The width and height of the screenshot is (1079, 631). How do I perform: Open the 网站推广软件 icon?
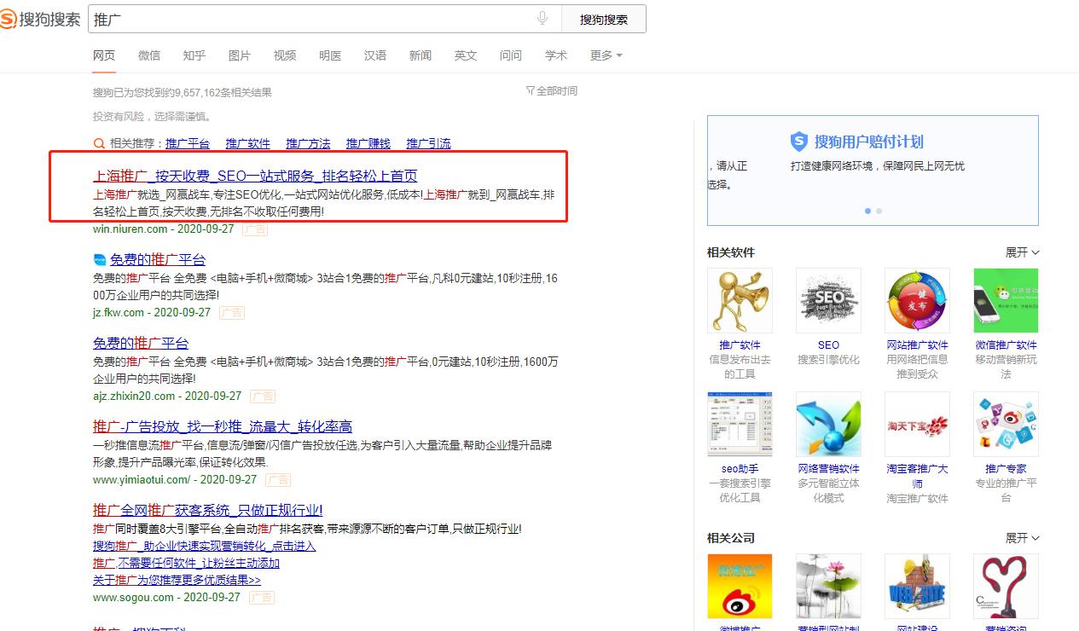click(917, 300)
